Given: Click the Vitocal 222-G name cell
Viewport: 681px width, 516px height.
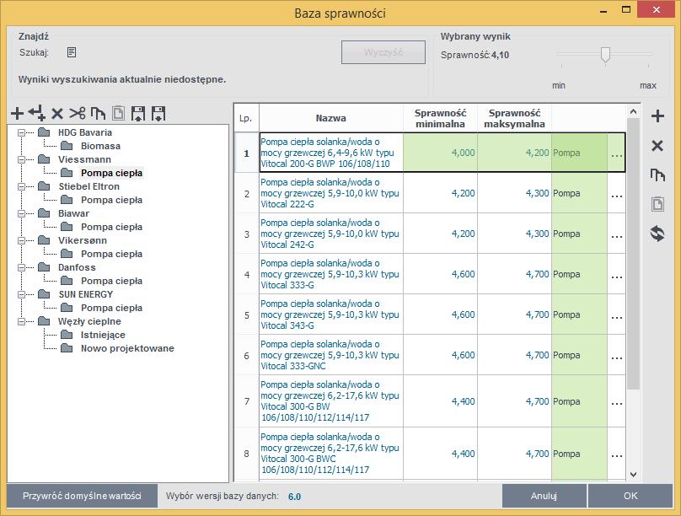Looking at the screenshot, I should coord(331,193).
